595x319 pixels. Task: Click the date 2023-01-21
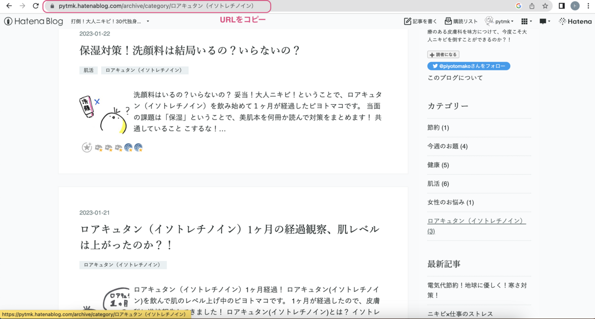[95, 213]
